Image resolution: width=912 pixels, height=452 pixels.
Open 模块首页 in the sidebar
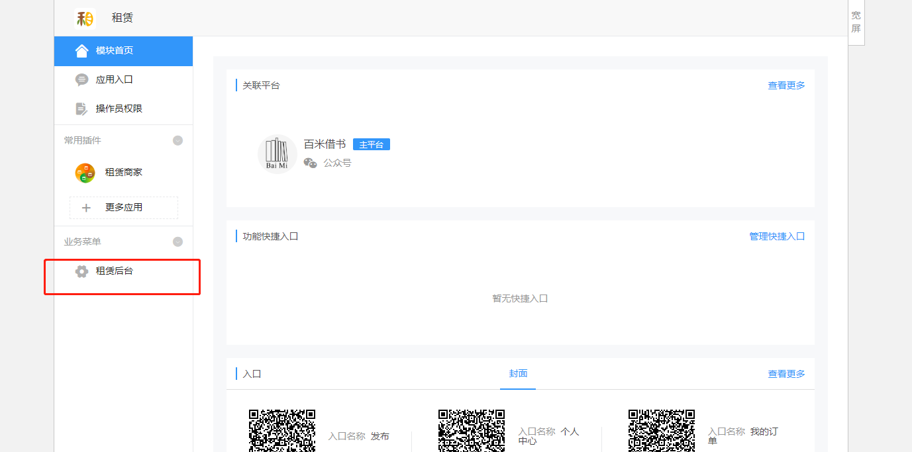pos(123,51)
